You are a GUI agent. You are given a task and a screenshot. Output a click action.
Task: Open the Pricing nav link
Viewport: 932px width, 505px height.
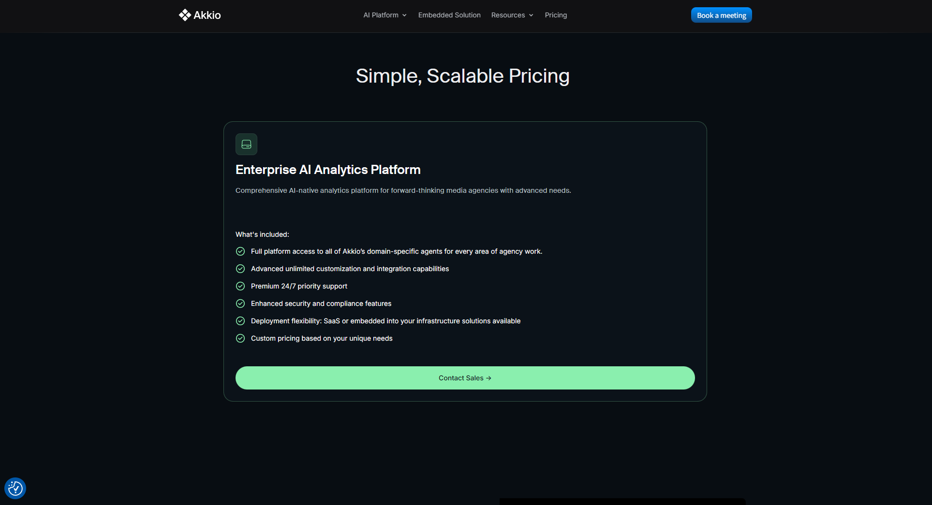tap(556, 15)
